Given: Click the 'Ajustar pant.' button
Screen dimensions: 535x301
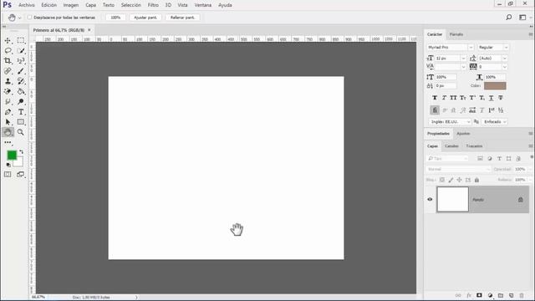Looking at the screenshot, I should pos(145,18).
